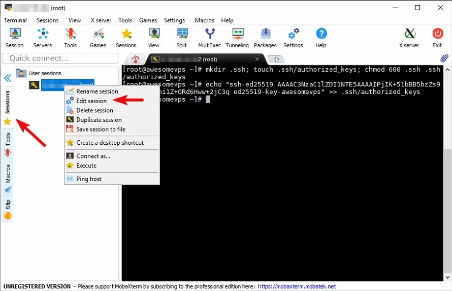Switch to the Sftp sidebar tab

8,209
